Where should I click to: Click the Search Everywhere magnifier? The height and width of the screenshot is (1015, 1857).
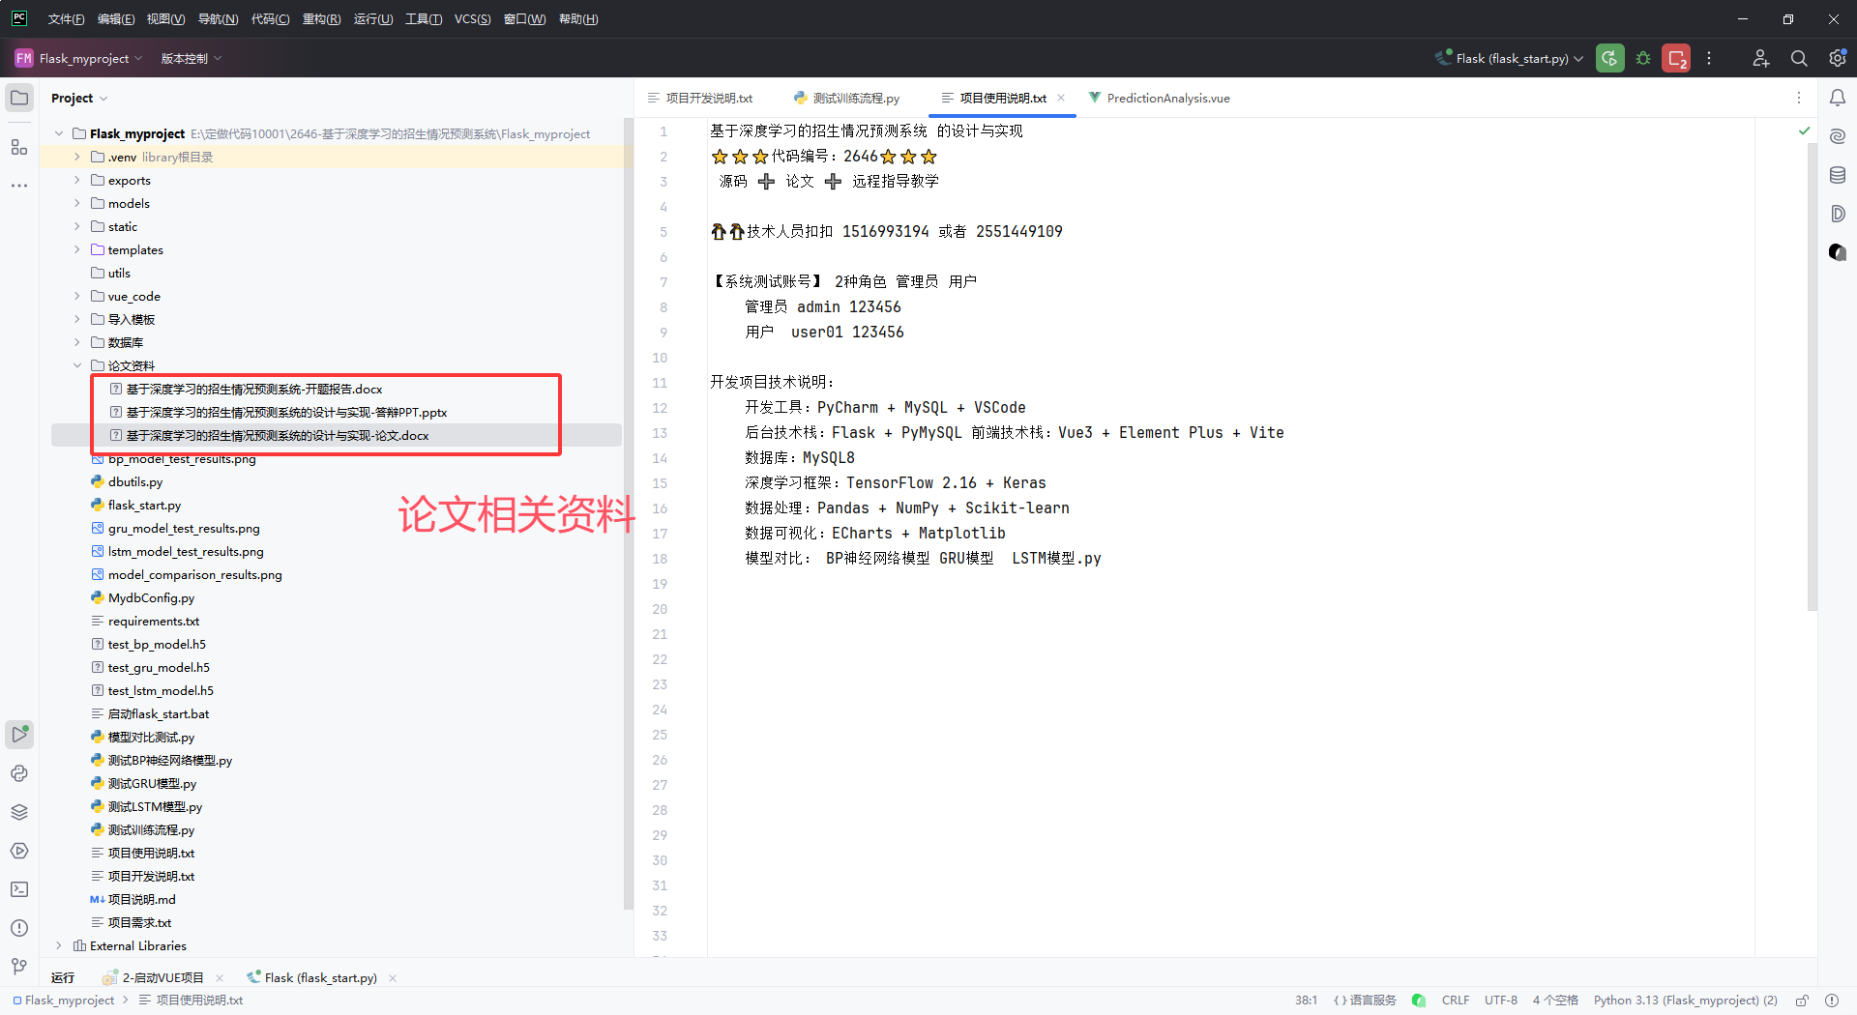point(1799,58)
